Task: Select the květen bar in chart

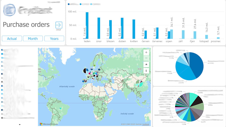Action: pyautogui.click(x=134, y=29)
